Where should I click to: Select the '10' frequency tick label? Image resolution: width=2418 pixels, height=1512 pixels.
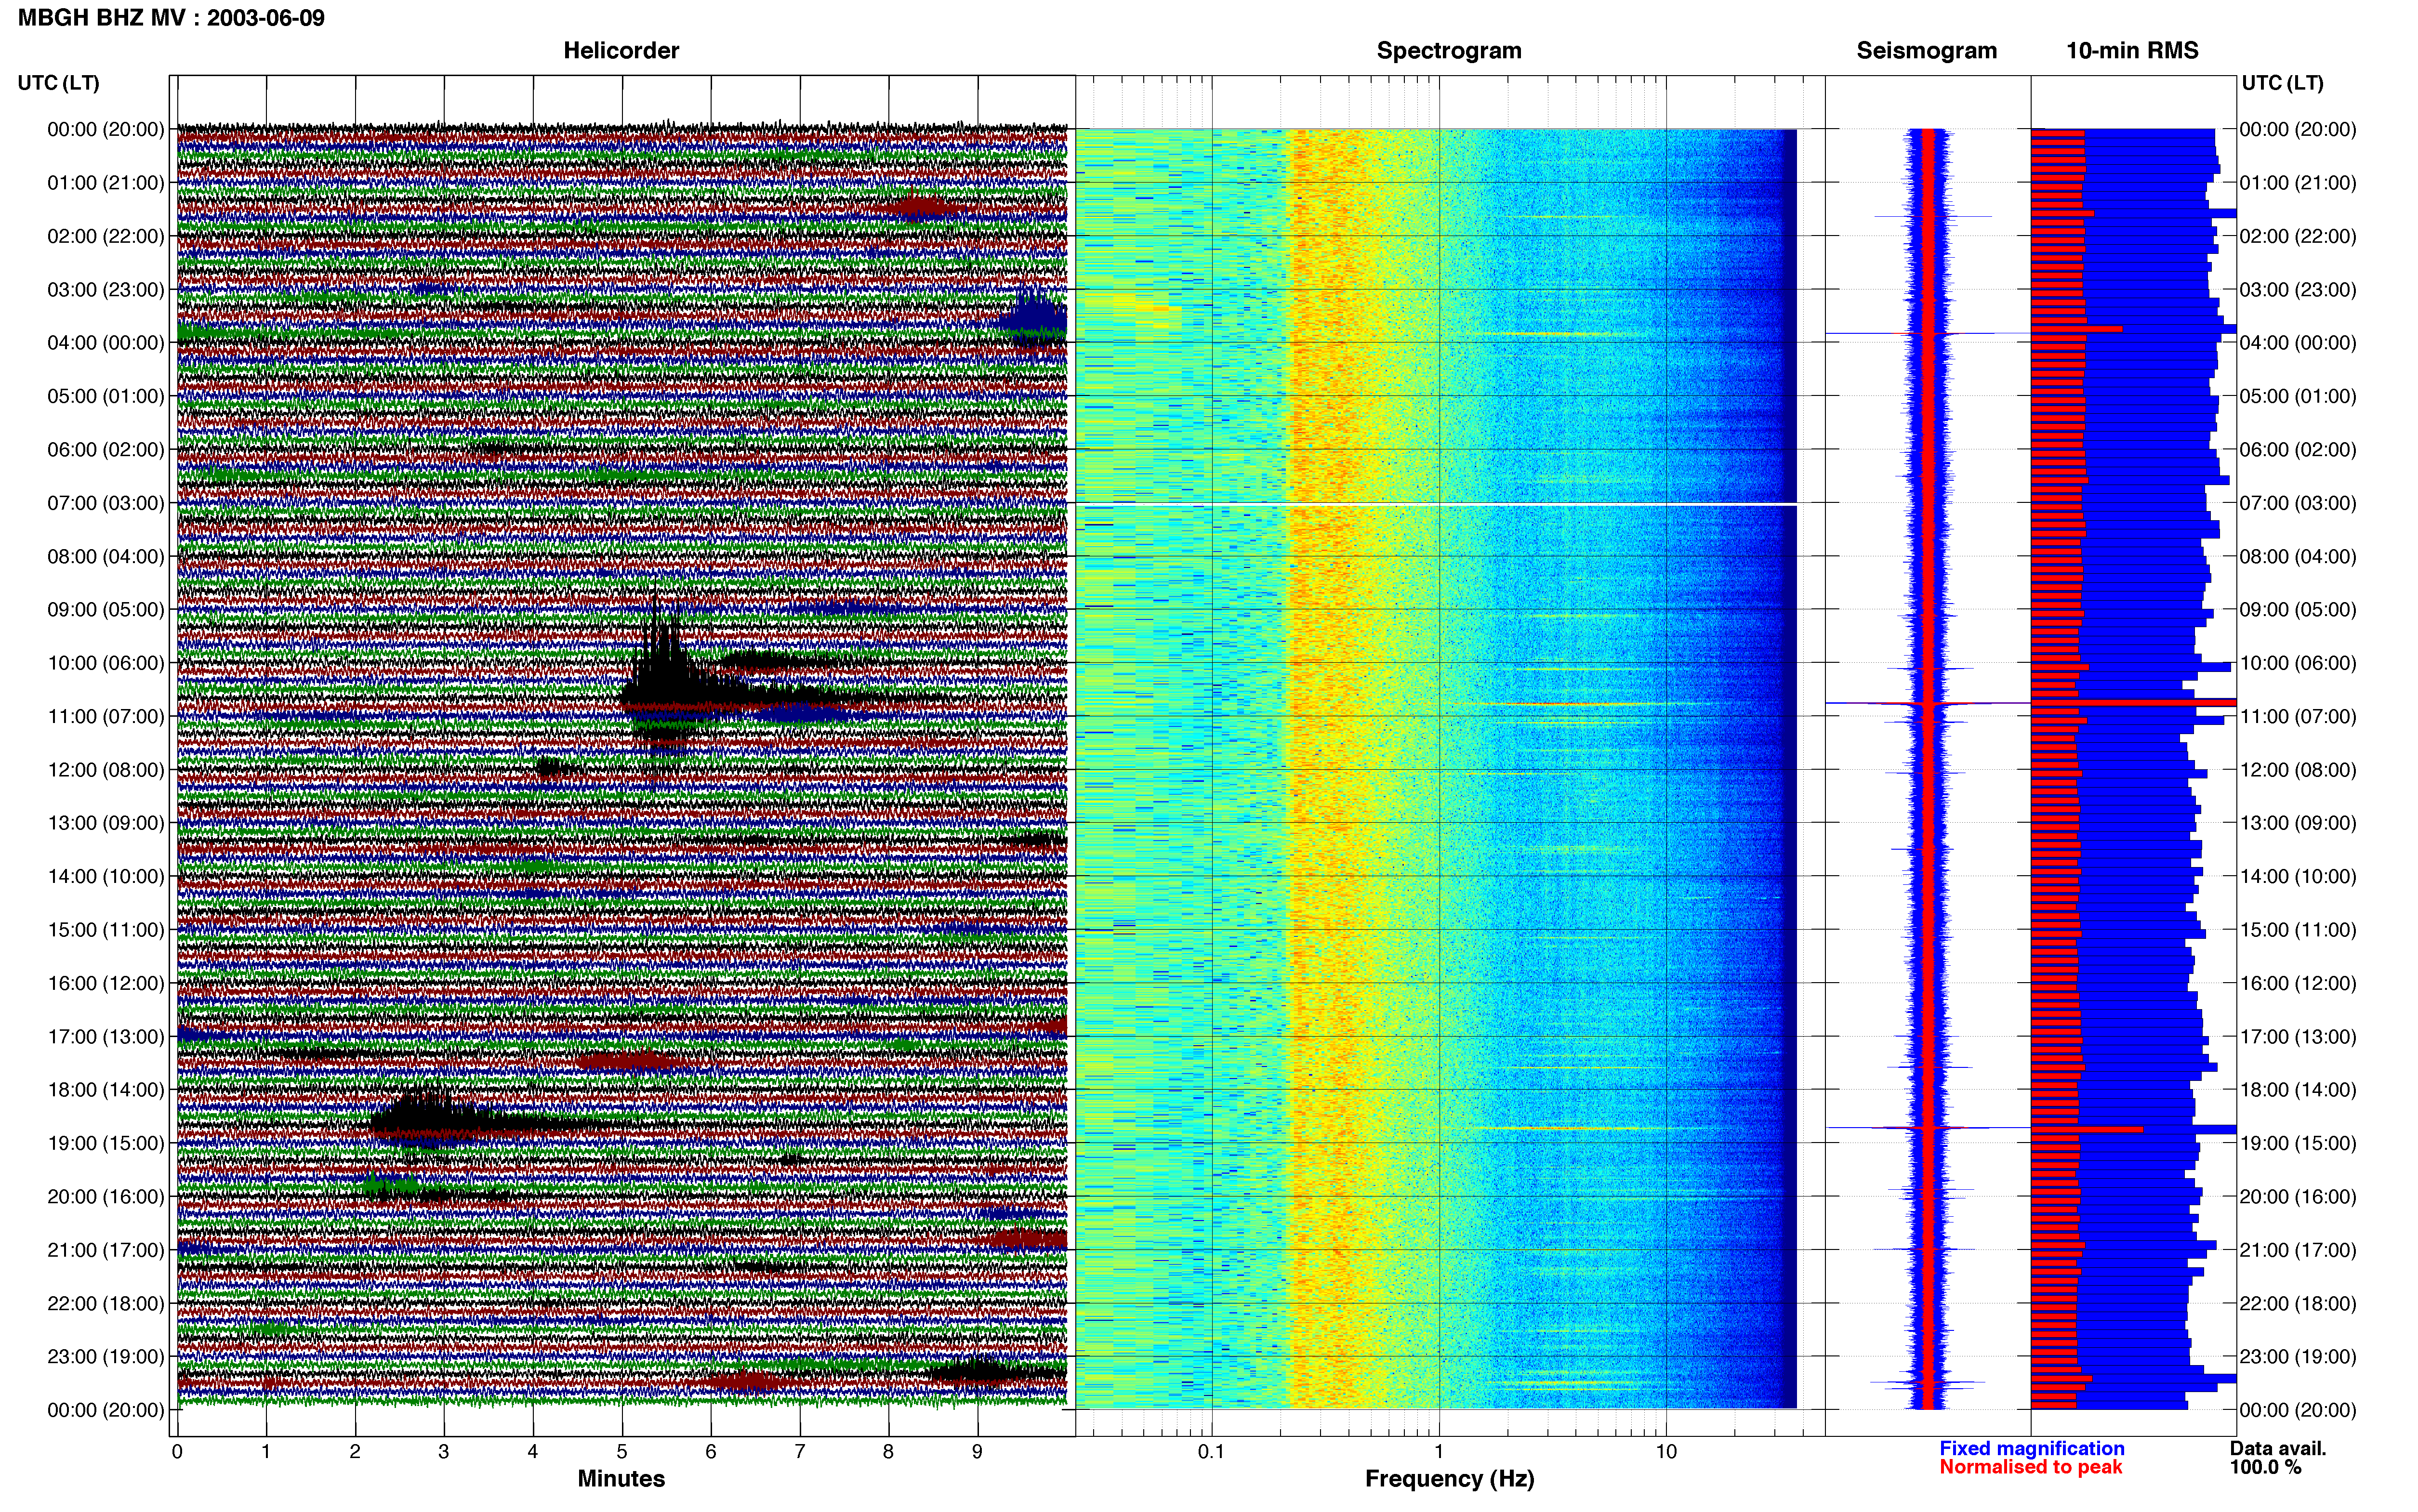[1666, 1452]
